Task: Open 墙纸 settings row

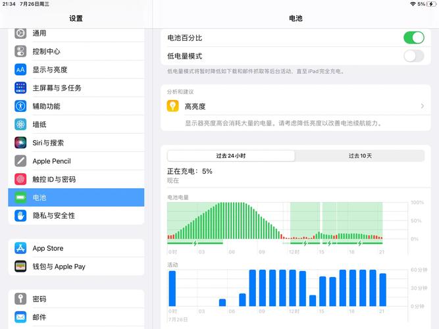Action: point(76,124)
